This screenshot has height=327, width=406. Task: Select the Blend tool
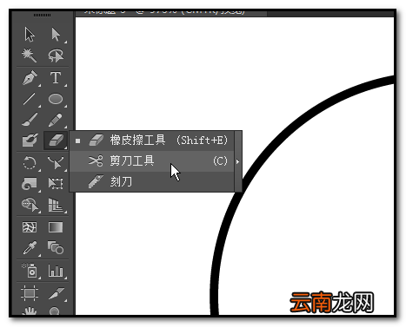(56, 248)
